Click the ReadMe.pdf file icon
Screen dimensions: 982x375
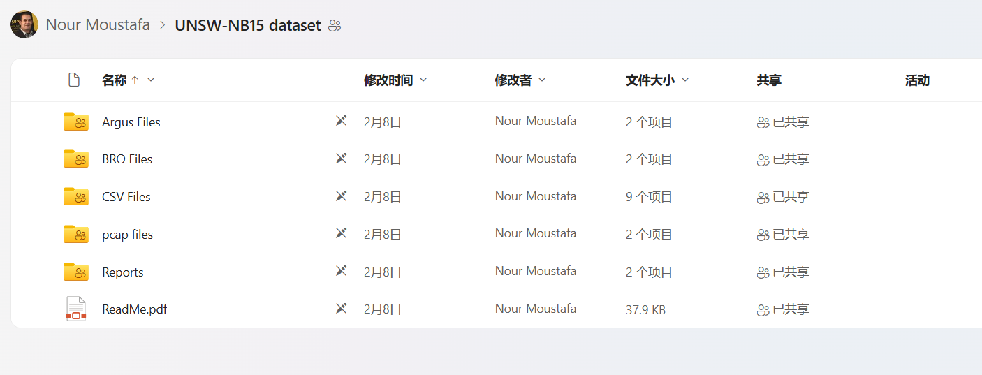(75, 309)
